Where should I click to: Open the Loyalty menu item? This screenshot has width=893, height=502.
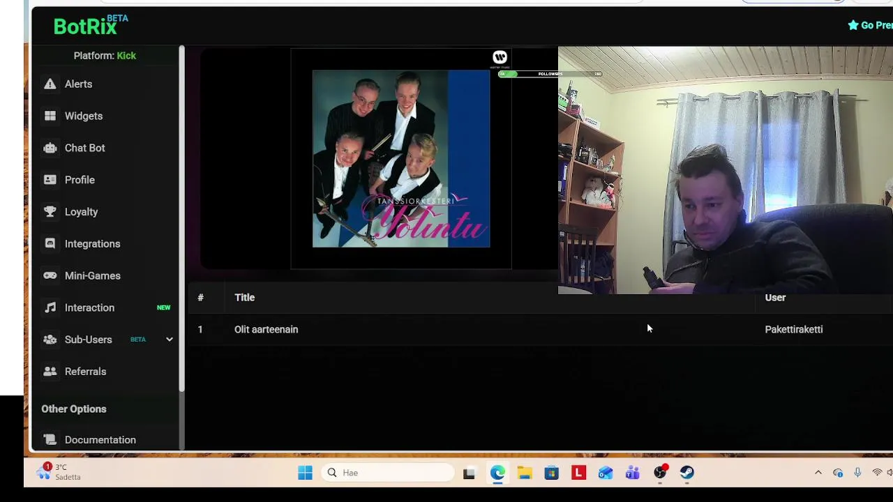coord(81,212)
